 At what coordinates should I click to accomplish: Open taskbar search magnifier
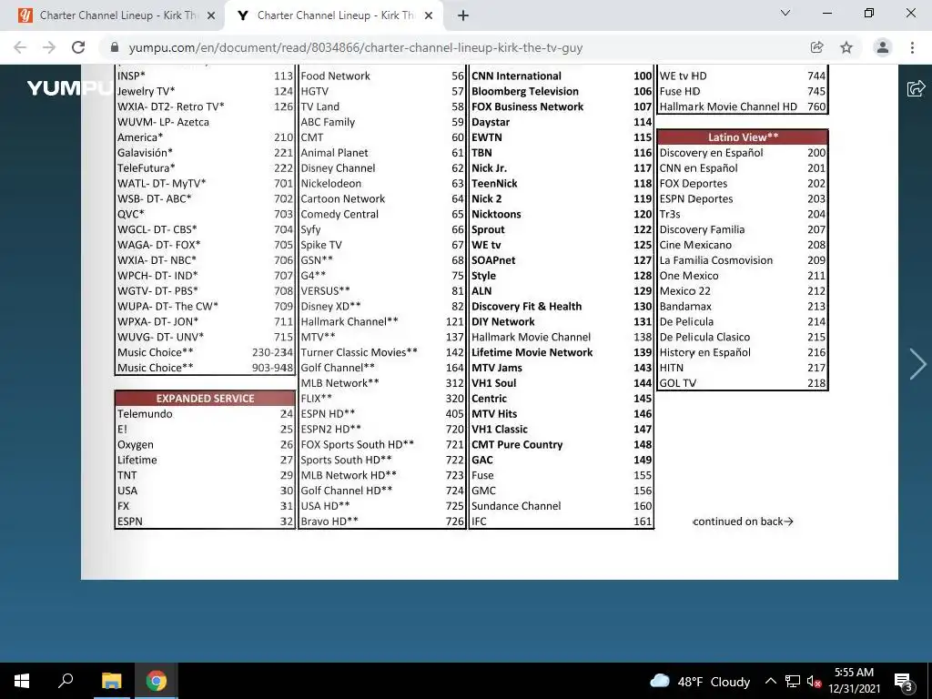pos(66,681)
